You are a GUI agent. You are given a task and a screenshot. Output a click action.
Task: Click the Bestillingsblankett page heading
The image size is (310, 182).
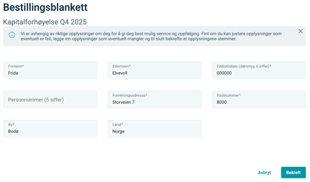pos(45,7)
